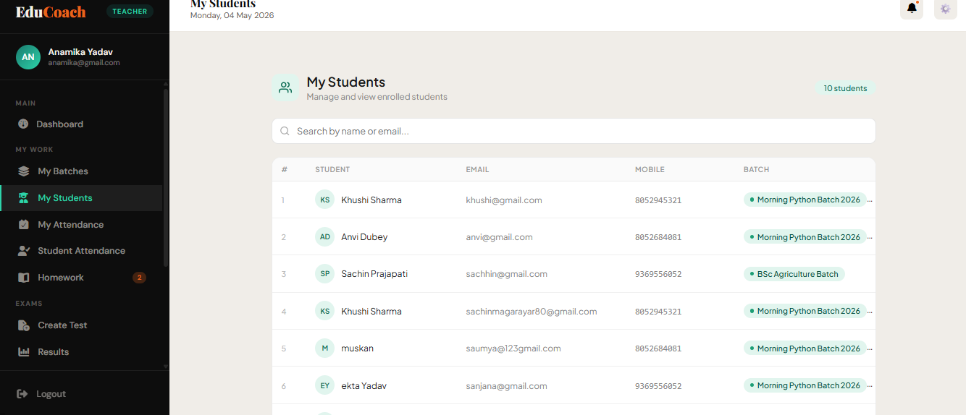Viewport: 966px width, 415px height.
Task: Click the email khushi@gmail.com
Action: click(x=504, y=200)
